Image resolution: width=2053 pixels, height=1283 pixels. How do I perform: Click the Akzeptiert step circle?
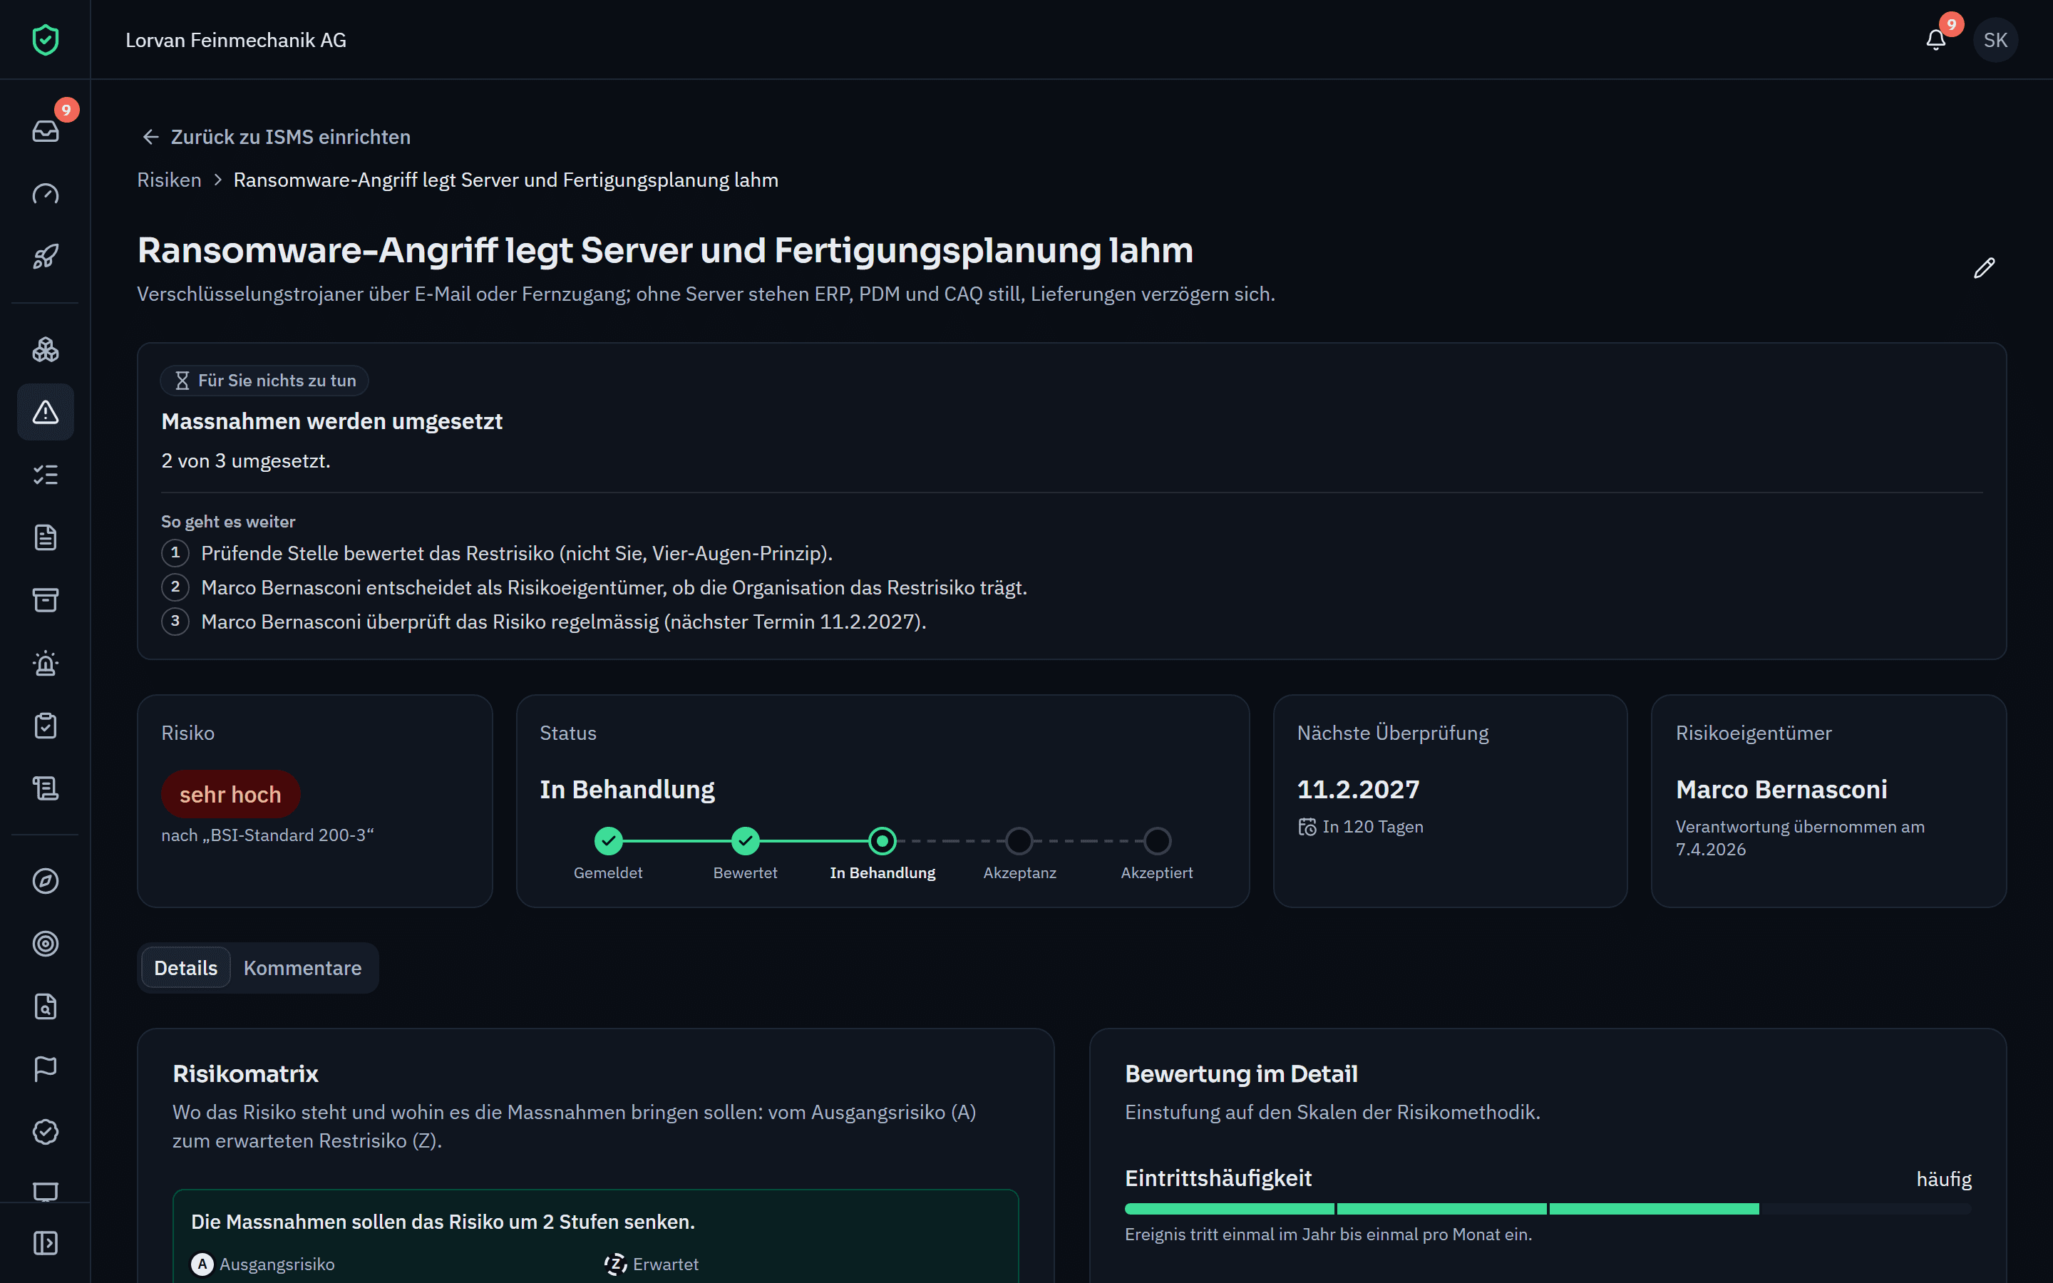1157,841
